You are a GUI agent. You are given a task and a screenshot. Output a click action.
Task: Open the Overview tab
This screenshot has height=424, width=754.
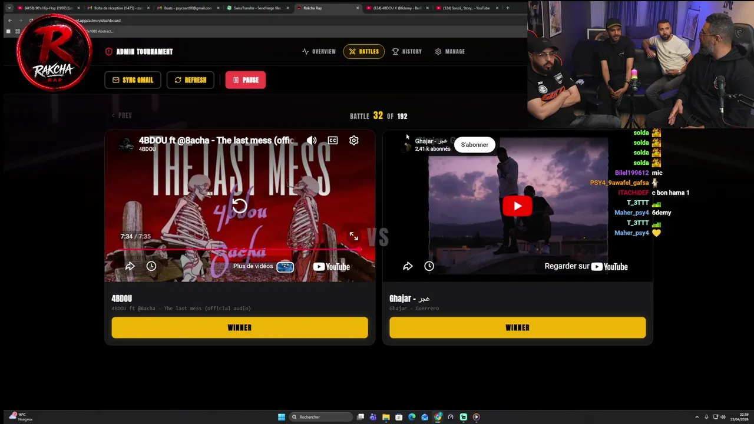pos(319,52)
